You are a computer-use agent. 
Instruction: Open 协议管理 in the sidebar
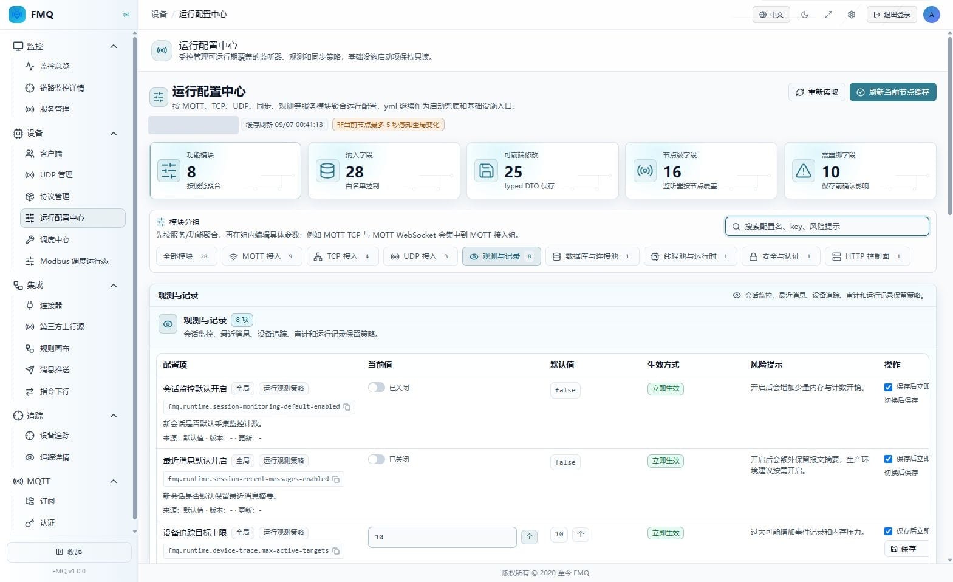coord(73,197)
